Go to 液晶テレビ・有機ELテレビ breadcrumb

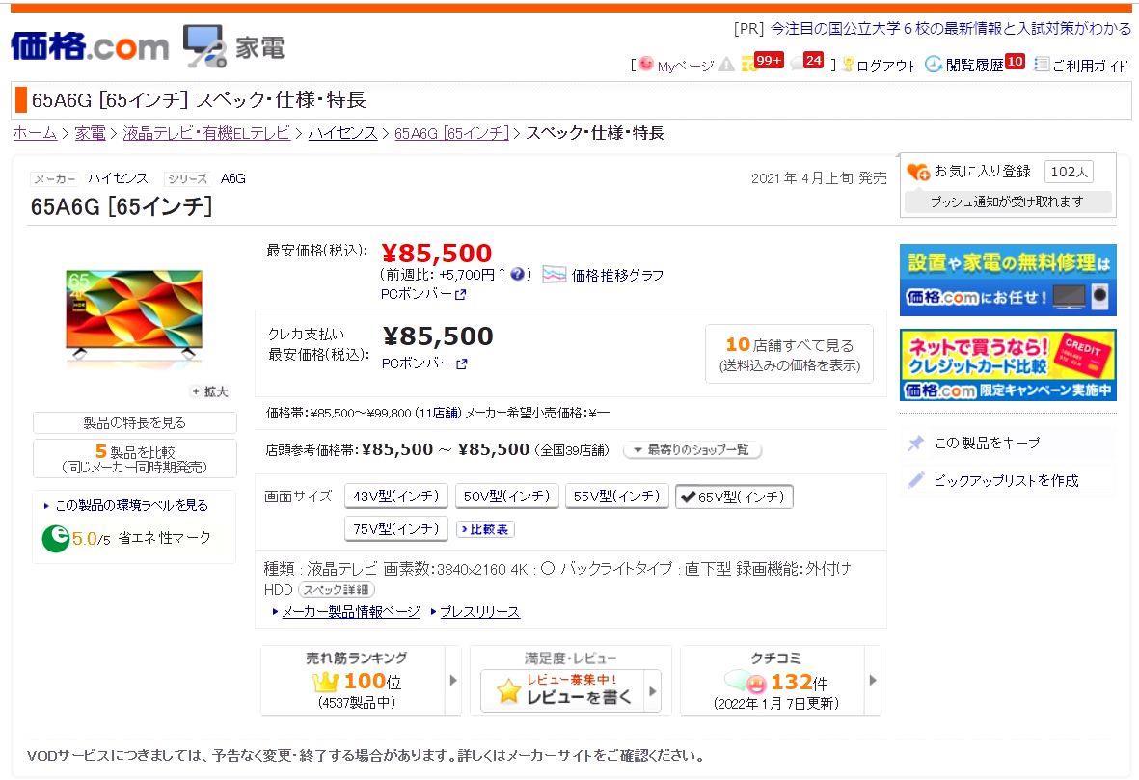(206, 133)
